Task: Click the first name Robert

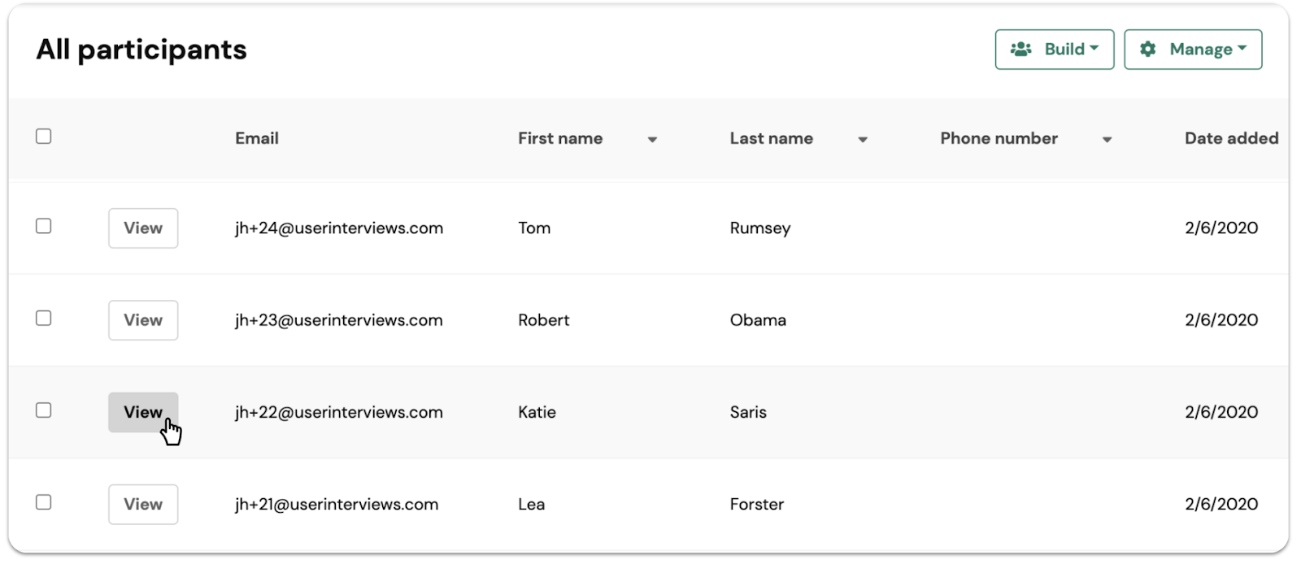Action: [x=544, y=320]
